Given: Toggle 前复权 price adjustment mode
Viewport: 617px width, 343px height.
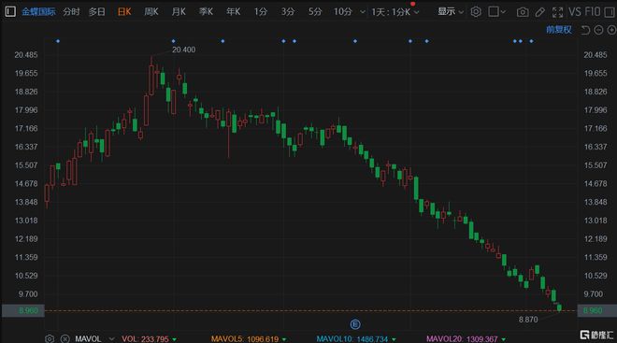Looking at the screenshot, I should 559,30.
